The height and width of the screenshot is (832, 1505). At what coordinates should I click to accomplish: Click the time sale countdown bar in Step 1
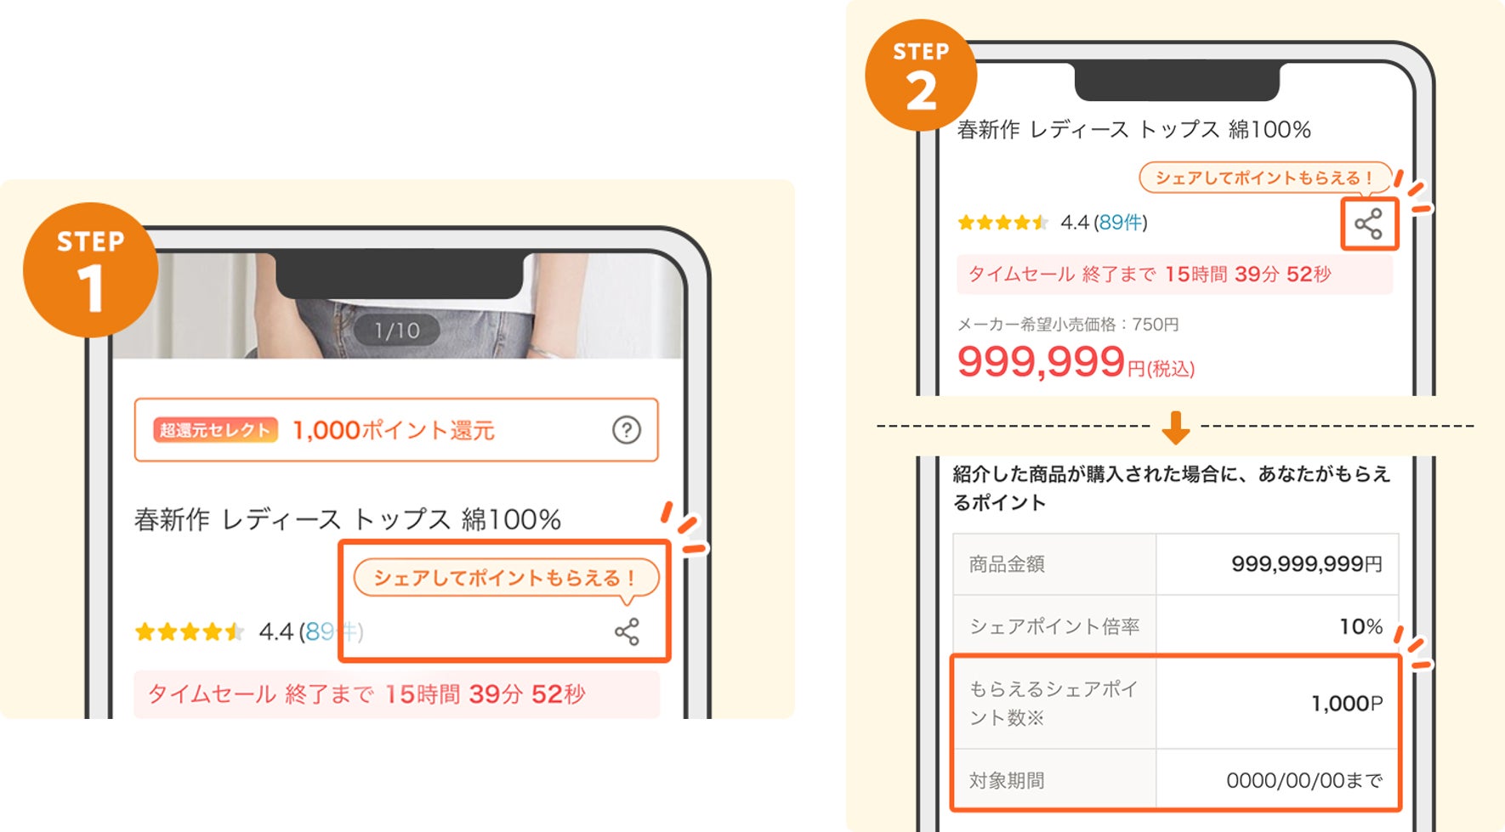[x=396, y=694]
